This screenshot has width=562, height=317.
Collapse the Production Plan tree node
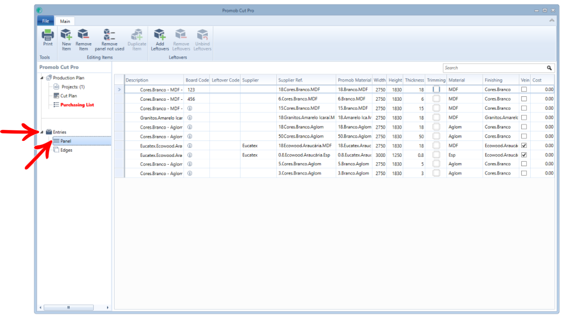pos(42,78)
